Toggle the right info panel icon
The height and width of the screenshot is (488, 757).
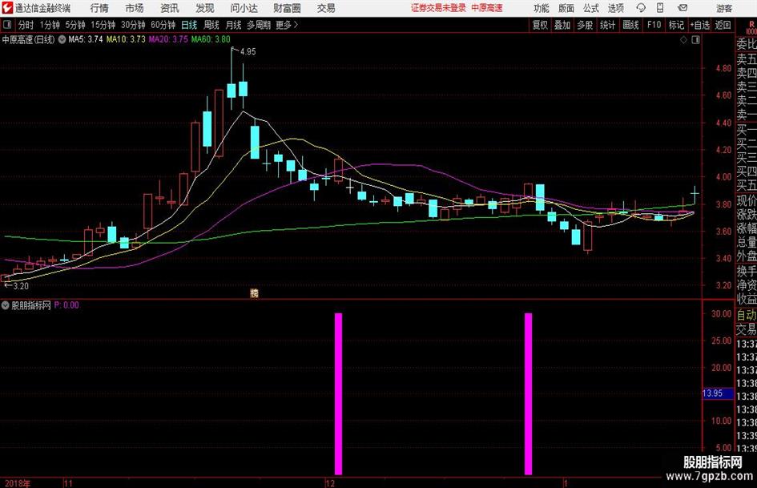tap(695, 40)
